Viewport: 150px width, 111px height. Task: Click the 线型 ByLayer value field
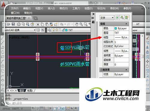[x=121, y=37]
